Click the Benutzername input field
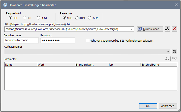Screen dimensions: 181x112 tap(21, 40)
